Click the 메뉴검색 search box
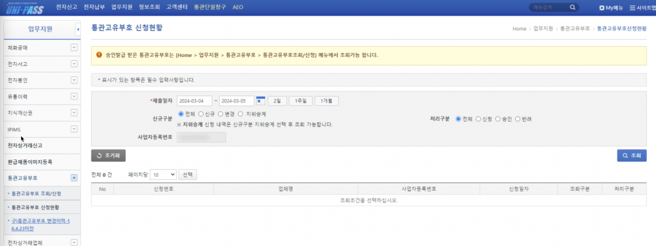This screenshot has height=246, width=656. [548, 8]
